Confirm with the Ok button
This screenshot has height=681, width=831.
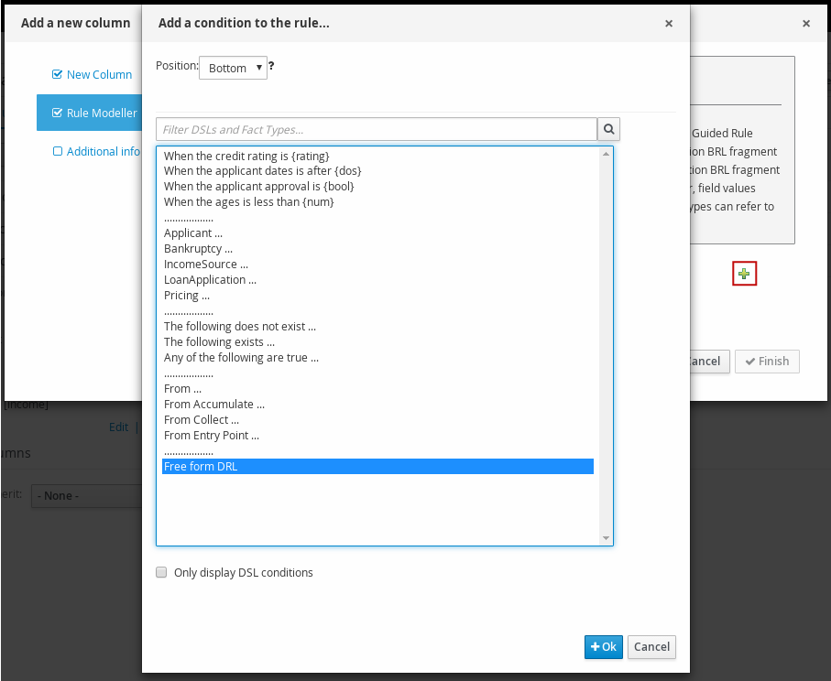[x=603, y=646]
